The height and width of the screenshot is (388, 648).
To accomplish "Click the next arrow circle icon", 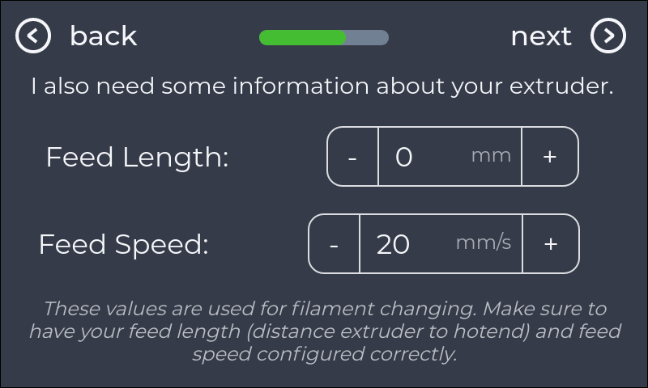I will [608, 36].
